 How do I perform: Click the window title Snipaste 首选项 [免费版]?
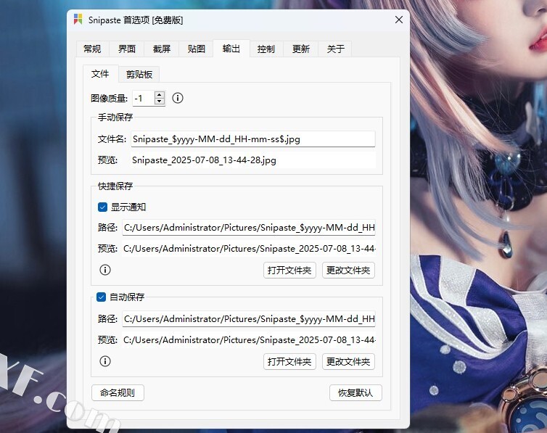pos(136,20)
